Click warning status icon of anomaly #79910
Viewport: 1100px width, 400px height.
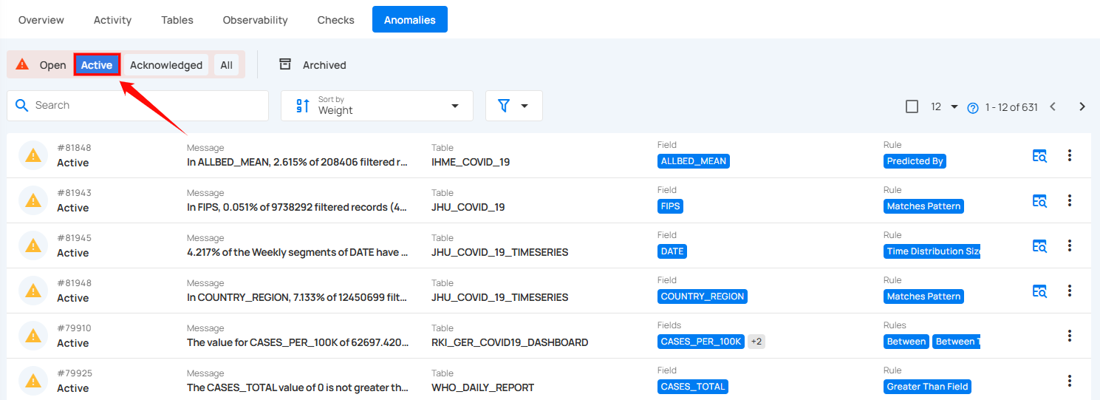(33, 336)
